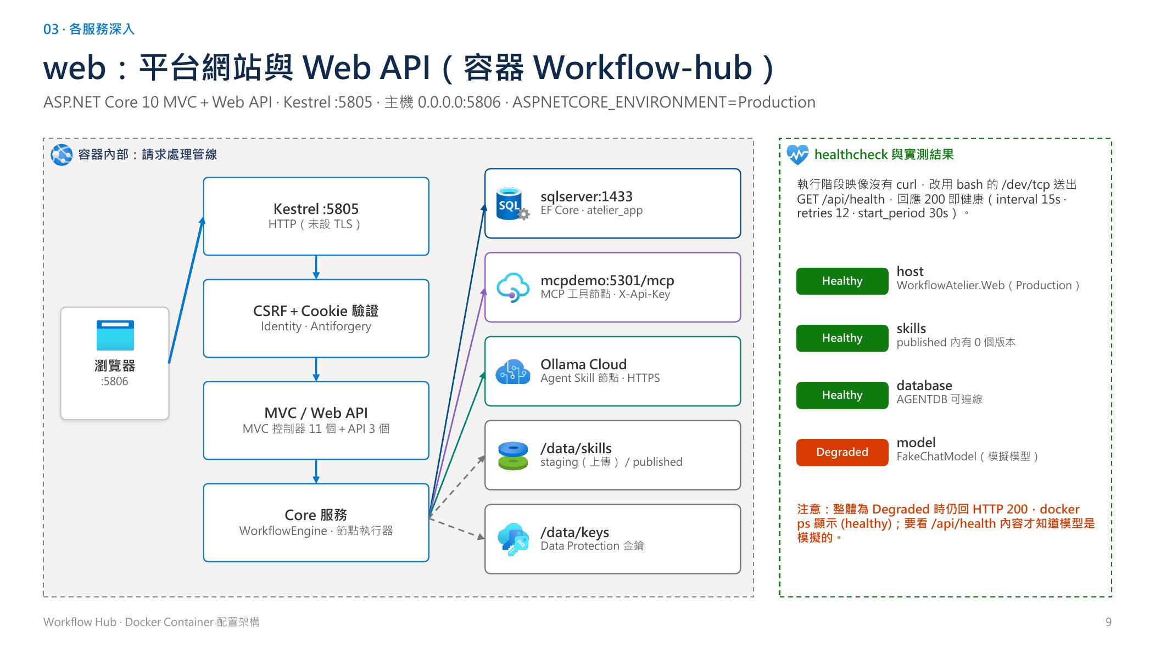Click the Data Protection 金鑰 subtitle
Screen dimensions: 1155x649
click(592, 546)
